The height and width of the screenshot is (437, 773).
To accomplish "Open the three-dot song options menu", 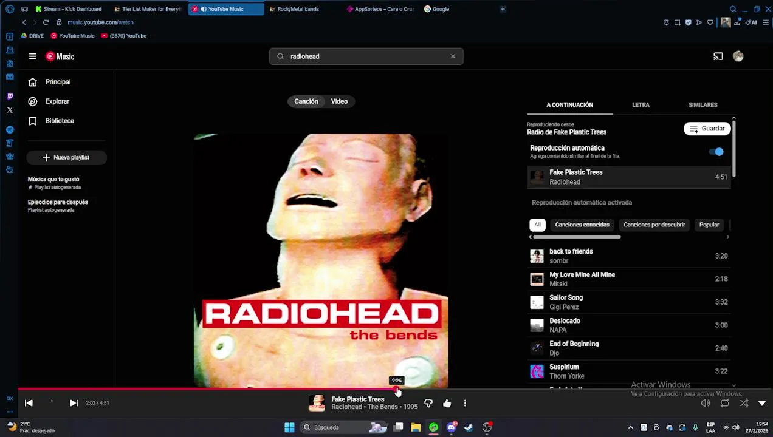I will click(x=465, y=403).
